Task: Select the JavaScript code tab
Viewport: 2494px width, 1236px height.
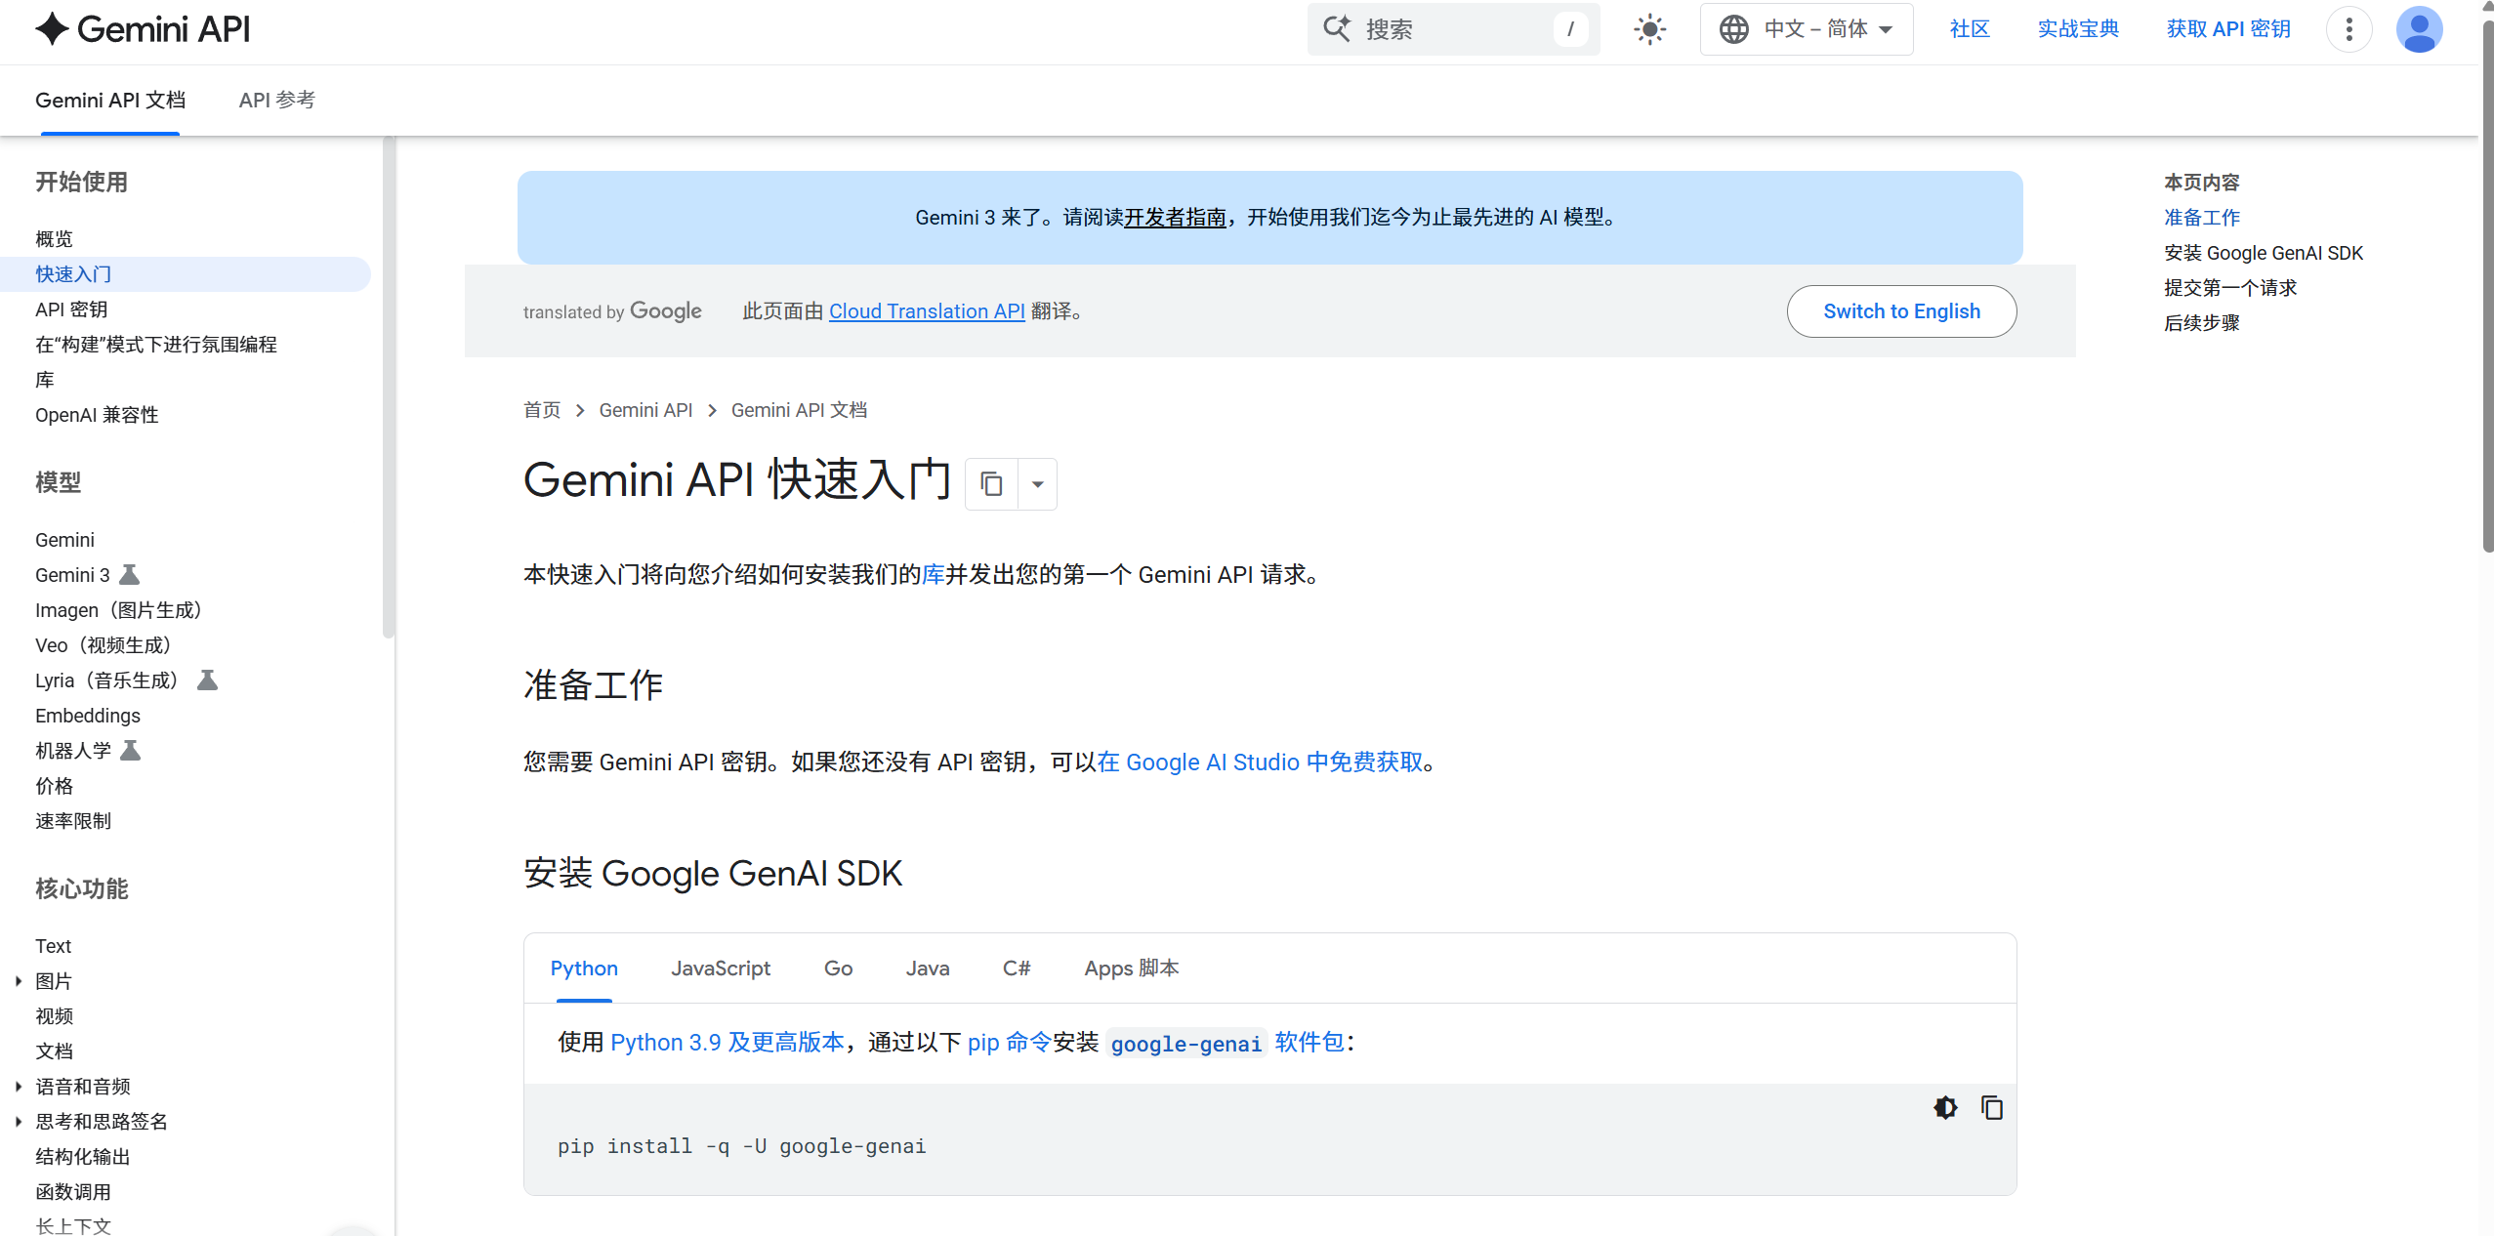Action: [720, 968]
